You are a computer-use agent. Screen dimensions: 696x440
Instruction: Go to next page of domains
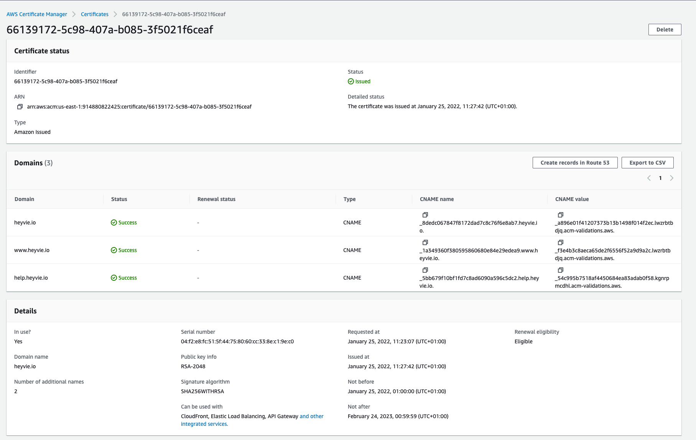pyautogui.click(x=672, y=178)
